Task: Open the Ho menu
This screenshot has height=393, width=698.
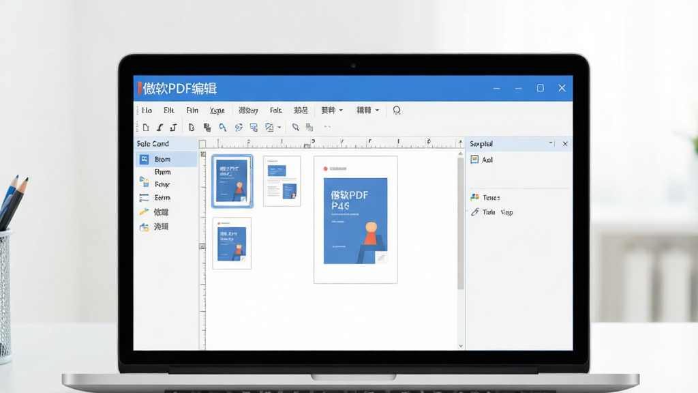Action: 147,110
